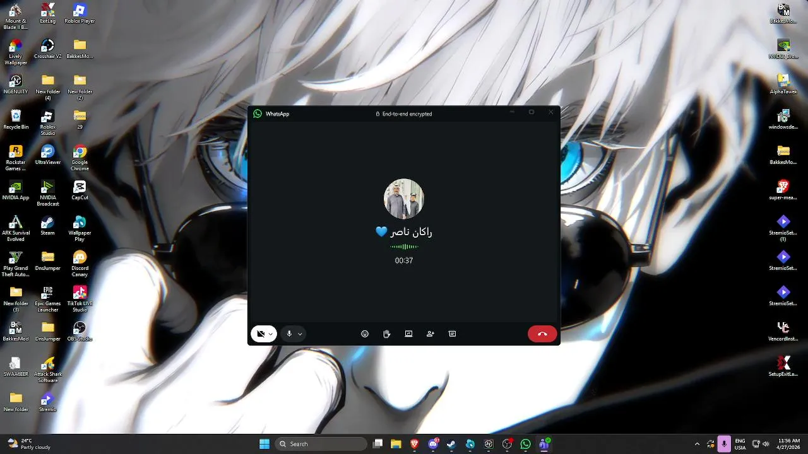This screenshot has height=454, width=808.
Task: Expand microphone device options arrow
Action: click(x=300, y=334)
